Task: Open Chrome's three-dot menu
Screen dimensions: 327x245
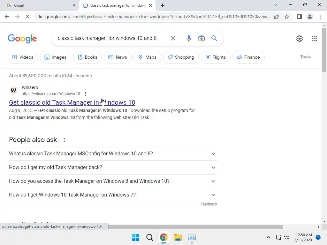Action: (x=320, y=17)
